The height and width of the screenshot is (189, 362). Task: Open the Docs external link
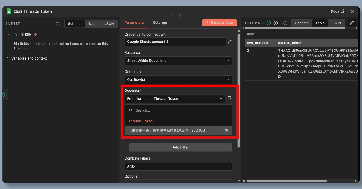point(337,11)
